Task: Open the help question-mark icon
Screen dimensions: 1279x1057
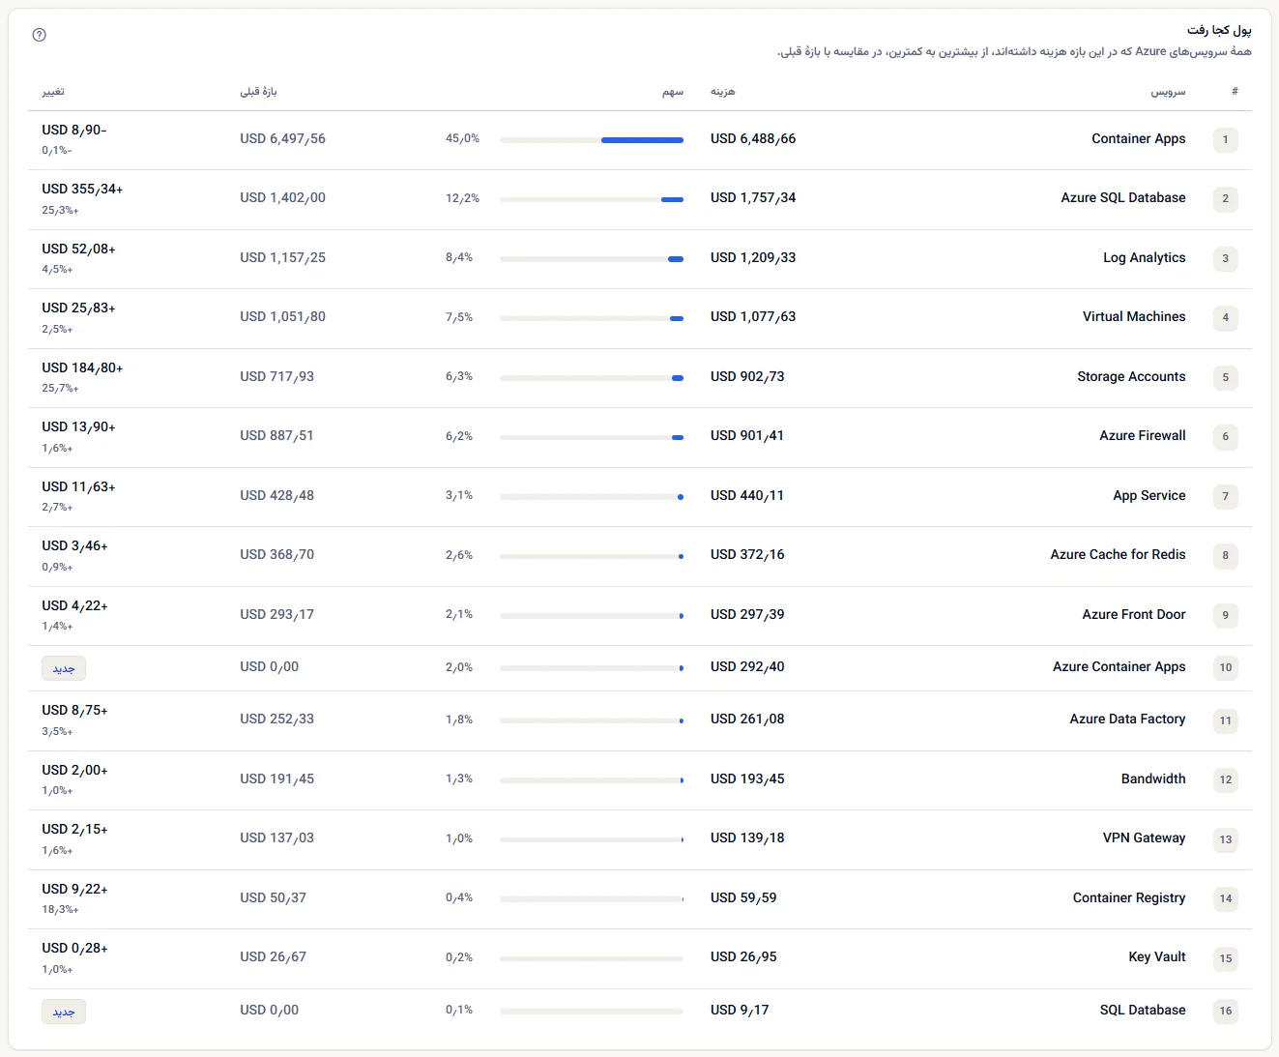Action: tap(40, 35)
